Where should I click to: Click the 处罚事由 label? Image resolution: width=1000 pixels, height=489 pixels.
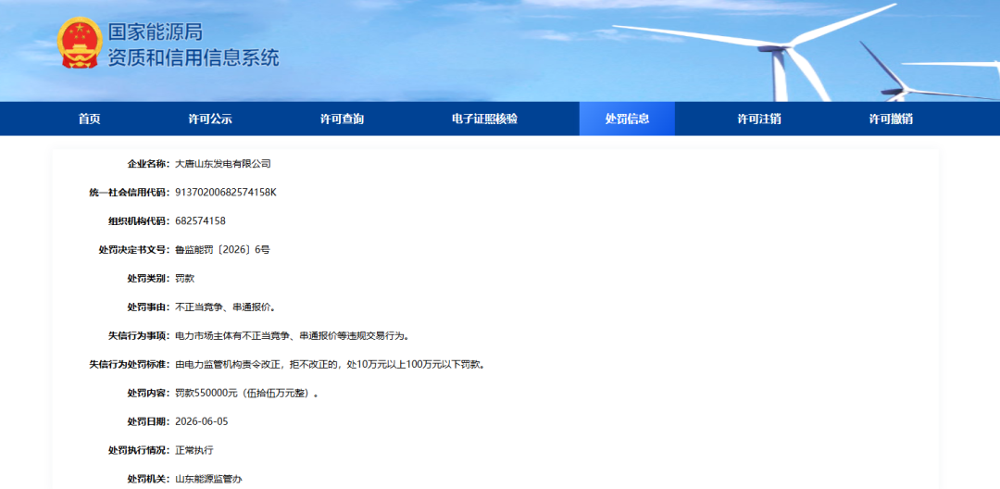coord(148,307)
